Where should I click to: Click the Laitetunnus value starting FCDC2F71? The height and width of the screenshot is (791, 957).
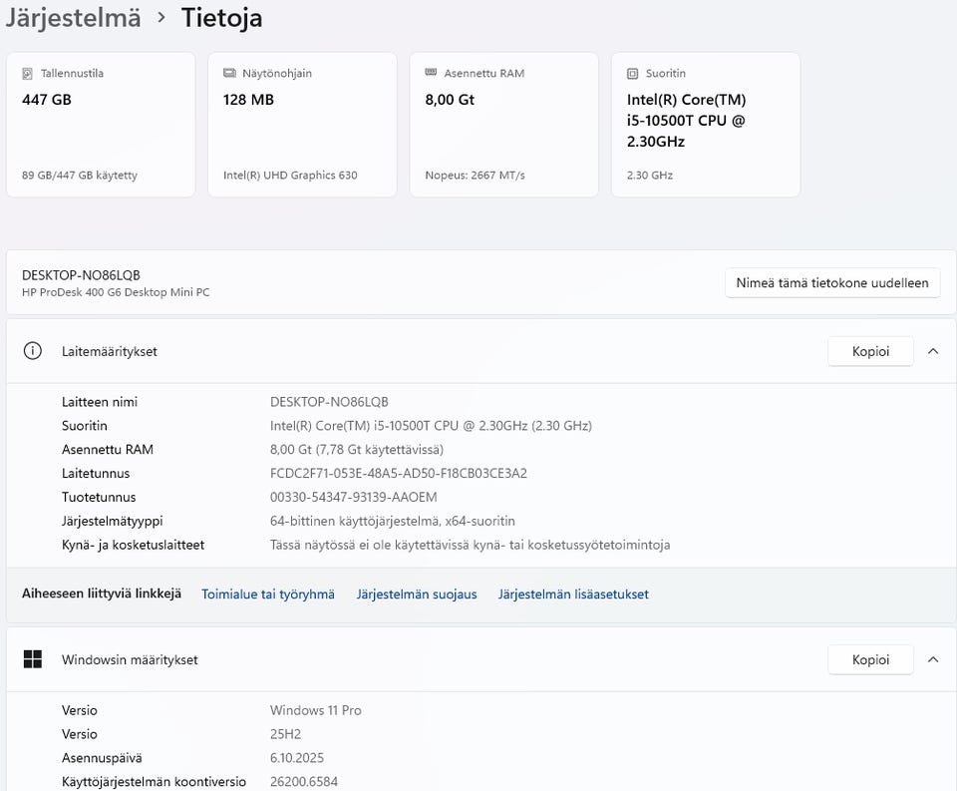[x=398, y=474]
